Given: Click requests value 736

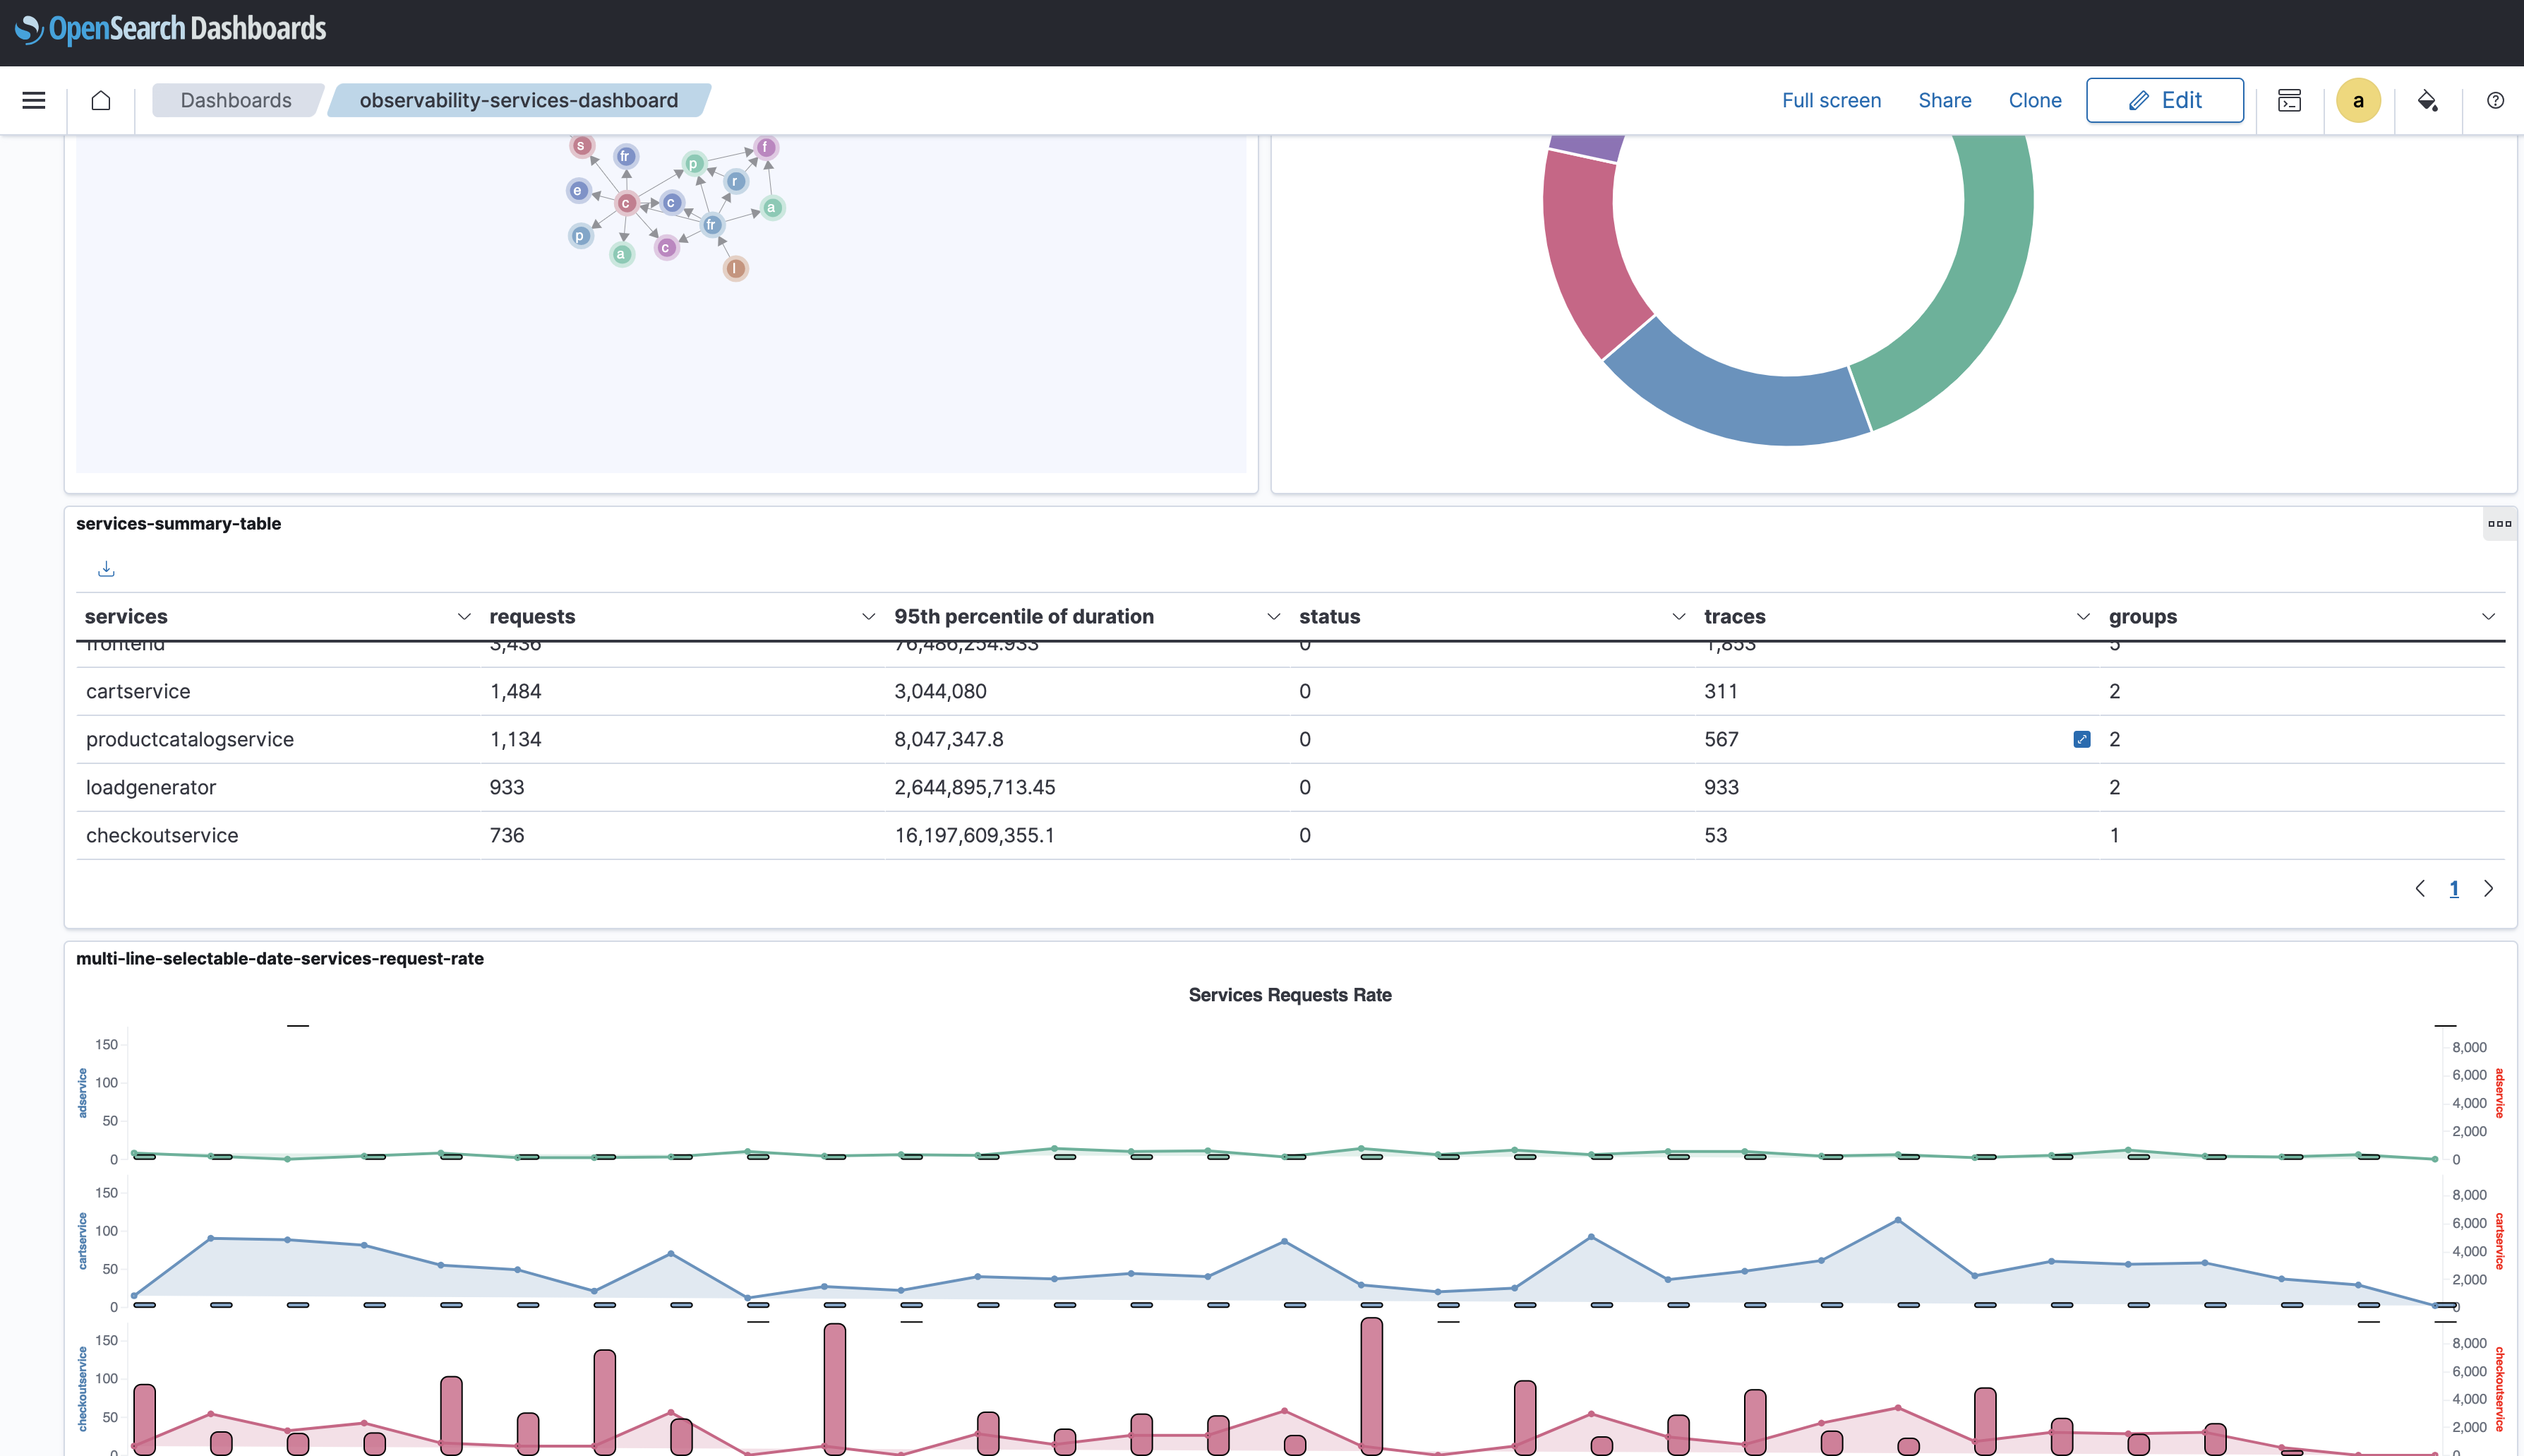Looking at the screenshot, I should [507, 835].
